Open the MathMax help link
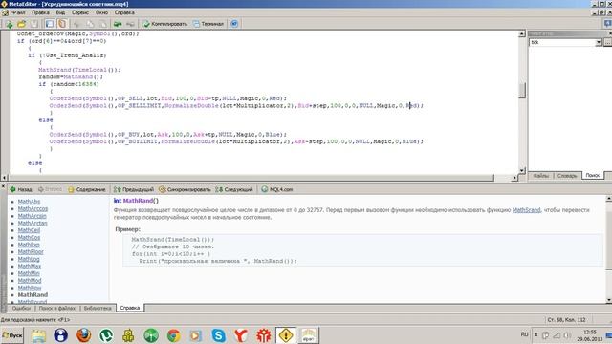The height and width of the screenshot is (344, 612). 30,267
